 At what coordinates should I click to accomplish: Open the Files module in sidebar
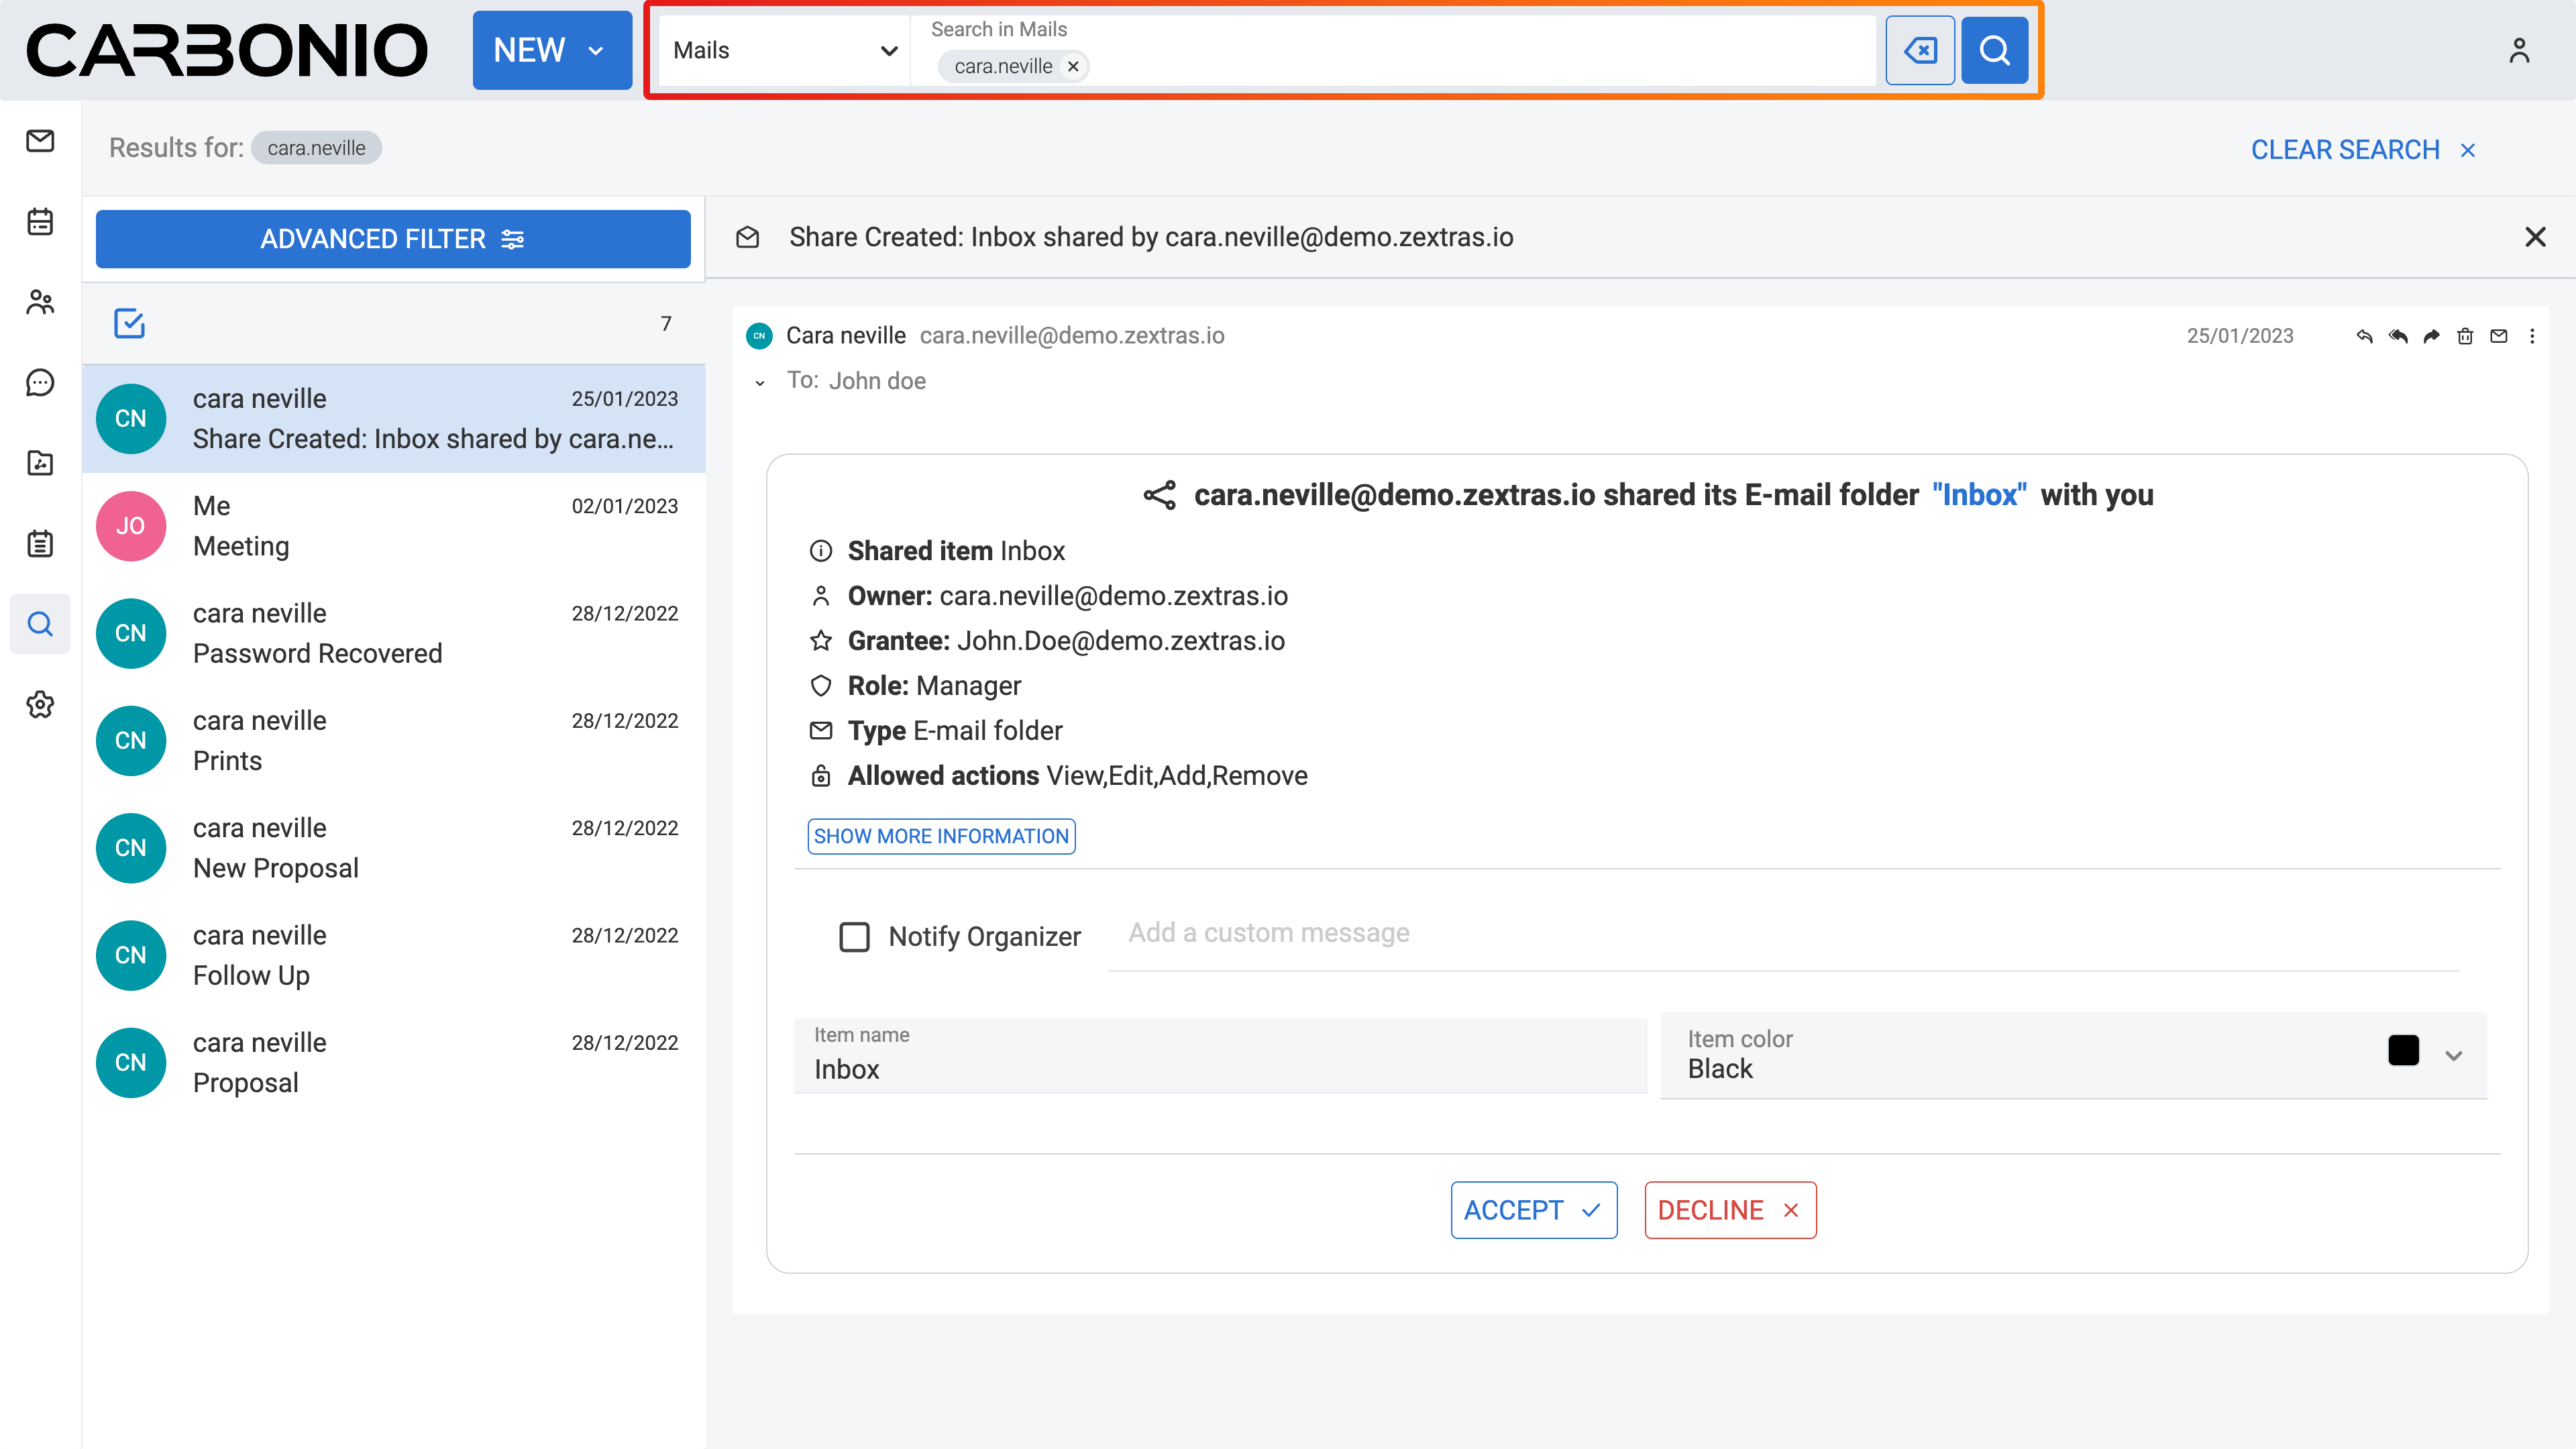[x=40, y=463]
